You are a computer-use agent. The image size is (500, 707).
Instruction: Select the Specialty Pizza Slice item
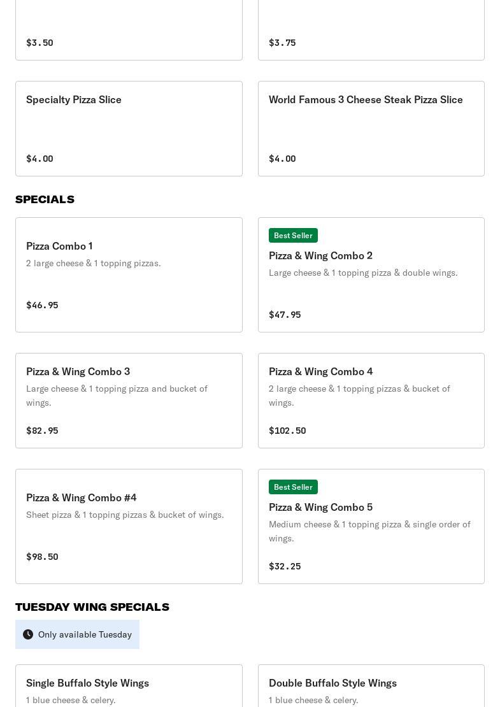[x=74, y=99]
